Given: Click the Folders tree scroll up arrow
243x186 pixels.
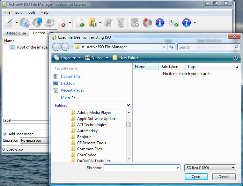Looking at the screenshot, I should 129,112.
